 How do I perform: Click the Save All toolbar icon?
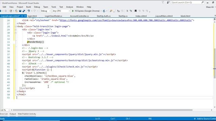[x=24, y=11]
